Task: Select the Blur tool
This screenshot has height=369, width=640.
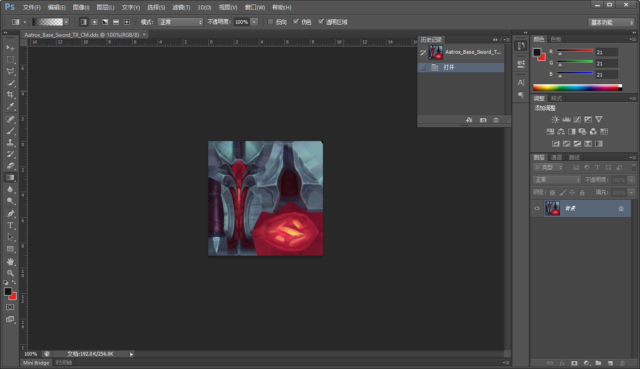Action: [x=10, y=189]
